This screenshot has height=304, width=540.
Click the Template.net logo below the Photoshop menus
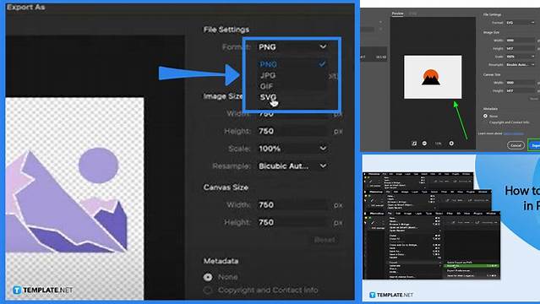(x=391, y=295)
